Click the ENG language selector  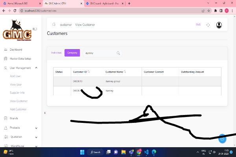[198, 25]
